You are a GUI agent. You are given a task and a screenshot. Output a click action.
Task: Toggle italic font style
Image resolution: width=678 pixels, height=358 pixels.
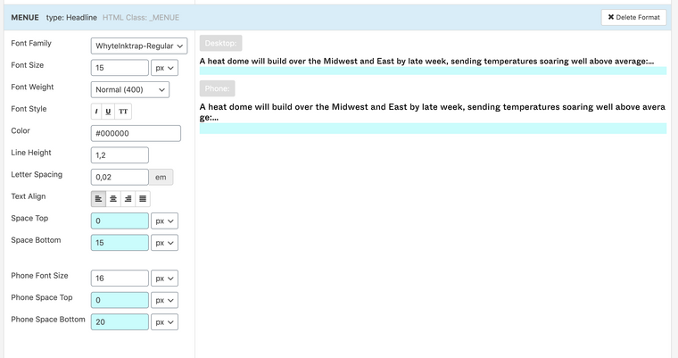97,112
